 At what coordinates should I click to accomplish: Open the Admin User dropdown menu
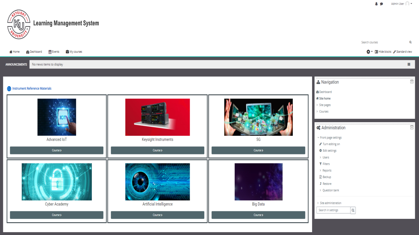tap(401, 4)
